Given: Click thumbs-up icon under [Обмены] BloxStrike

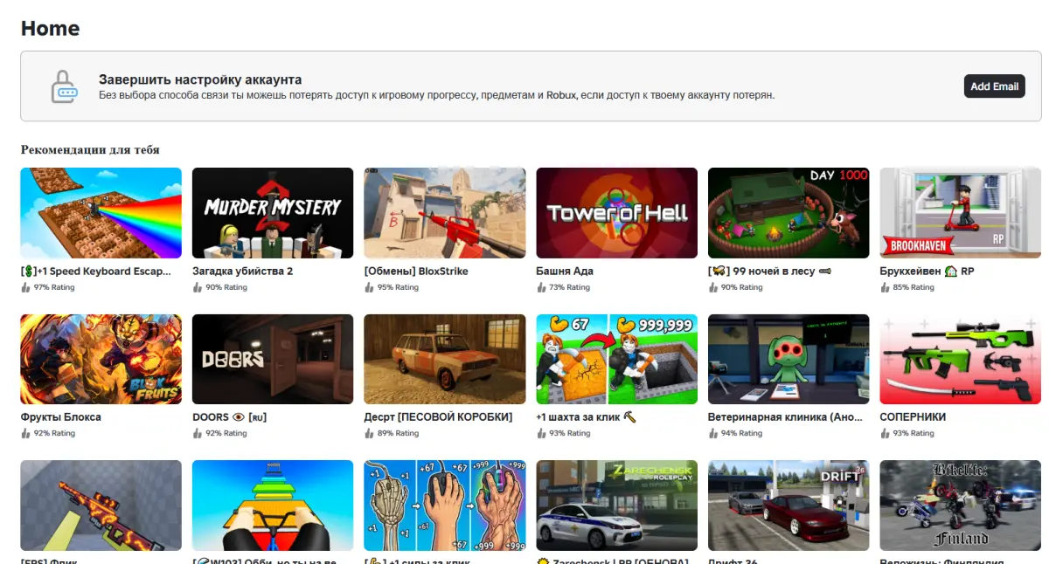Looking at the screenshot, I should (x=369, y=287).
